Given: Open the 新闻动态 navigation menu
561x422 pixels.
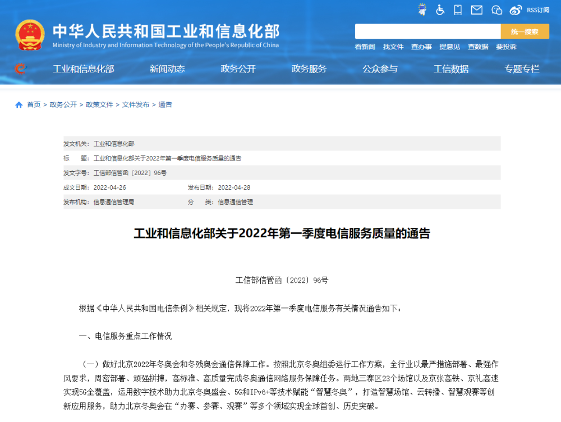Looking at the screenshot, I should pyautogui.click(x=167, y=69).
